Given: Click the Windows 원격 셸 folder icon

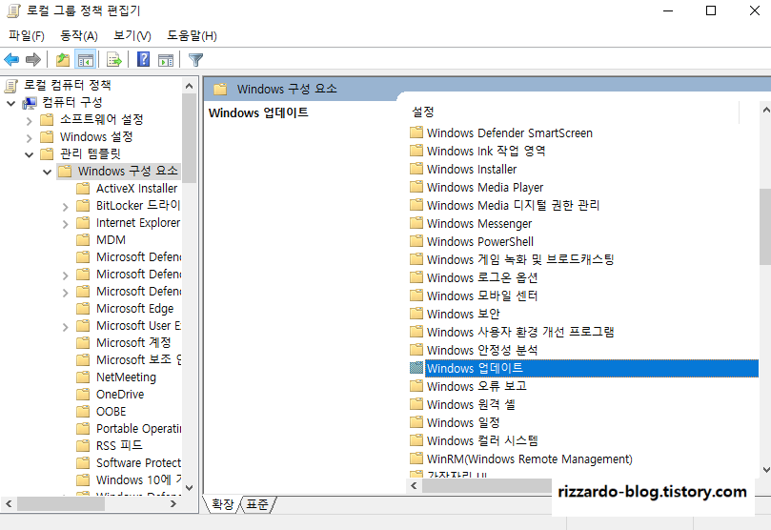Looking at the screenshot, I should coord(416,403).
